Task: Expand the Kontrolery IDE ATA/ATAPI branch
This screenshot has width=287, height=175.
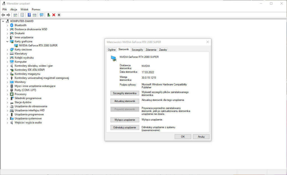Action: (7, 70)
